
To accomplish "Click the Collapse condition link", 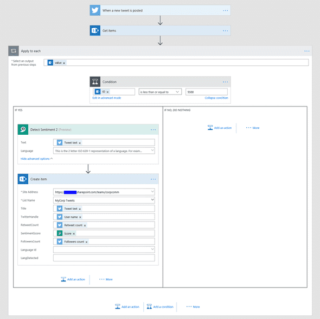I will pos(216,98).
